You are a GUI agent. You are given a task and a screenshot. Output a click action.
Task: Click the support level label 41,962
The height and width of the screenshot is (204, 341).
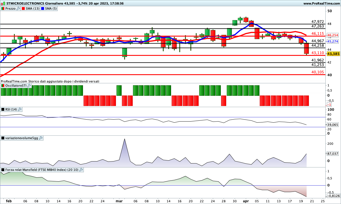(x=318, y=60)
